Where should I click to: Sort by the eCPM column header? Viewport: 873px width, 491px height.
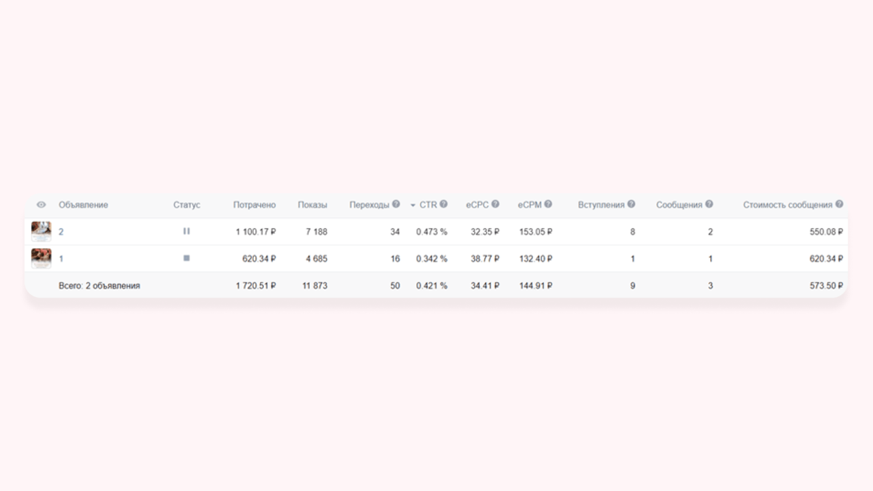tap(530, 205)
